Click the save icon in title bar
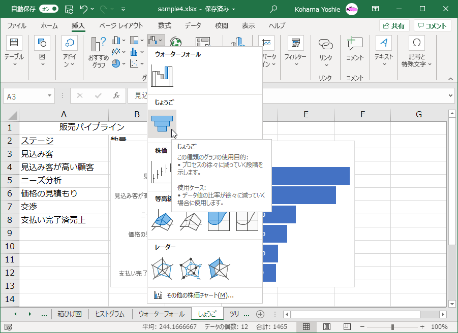 click(69, 9)
